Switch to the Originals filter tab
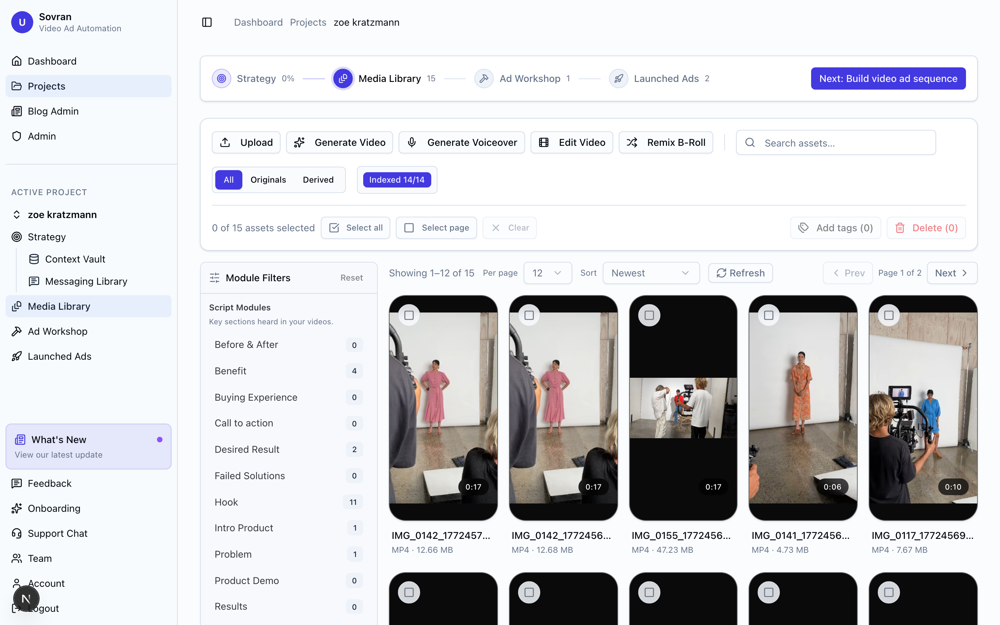Image resolution: width=1000 pixels, height=625 pixels. point(268,180)
